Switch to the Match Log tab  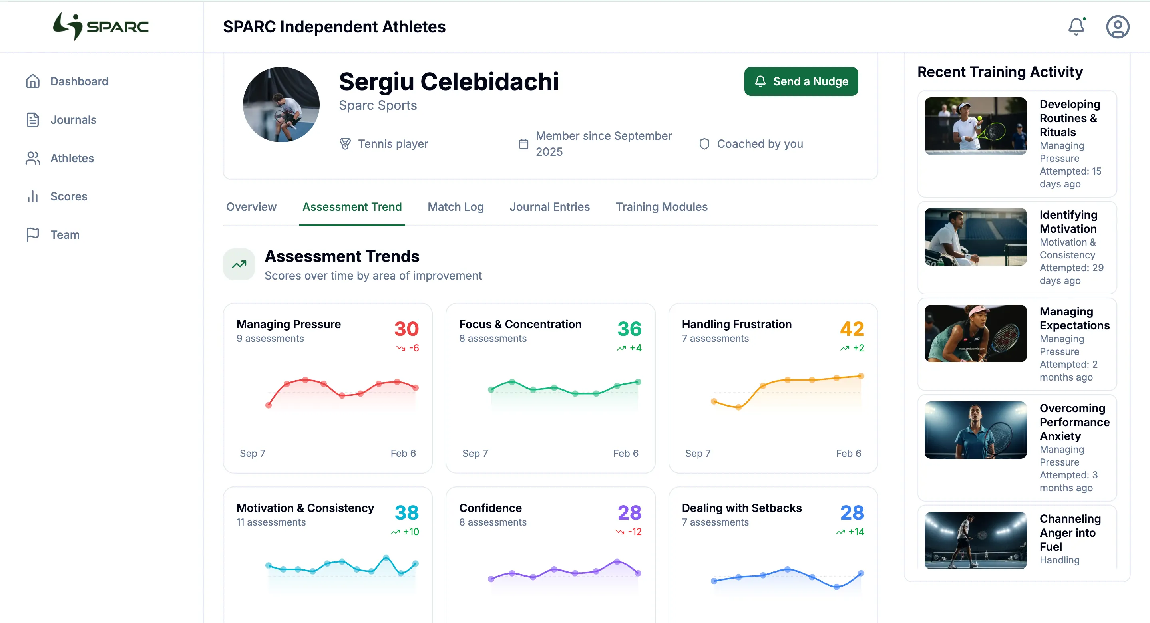pyautogui.click(x=456, y=206)
